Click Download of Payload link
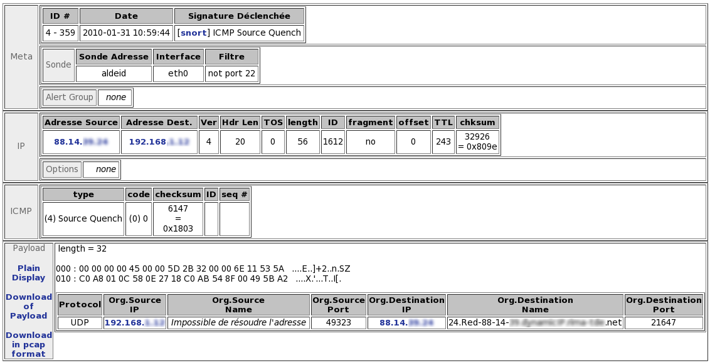 pos(29,306)
